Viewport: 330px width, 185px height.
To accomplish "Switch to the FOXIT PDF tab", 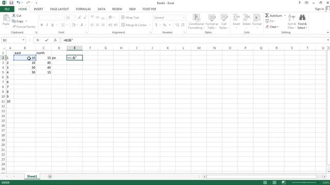I will [149, 9].
